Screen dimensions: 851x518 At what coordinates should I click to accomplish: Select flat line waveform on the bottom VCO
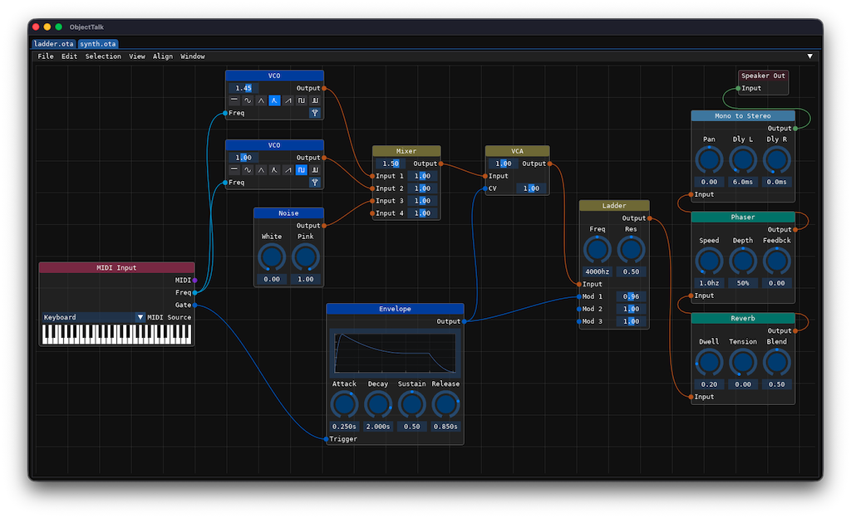click(234, 170)
